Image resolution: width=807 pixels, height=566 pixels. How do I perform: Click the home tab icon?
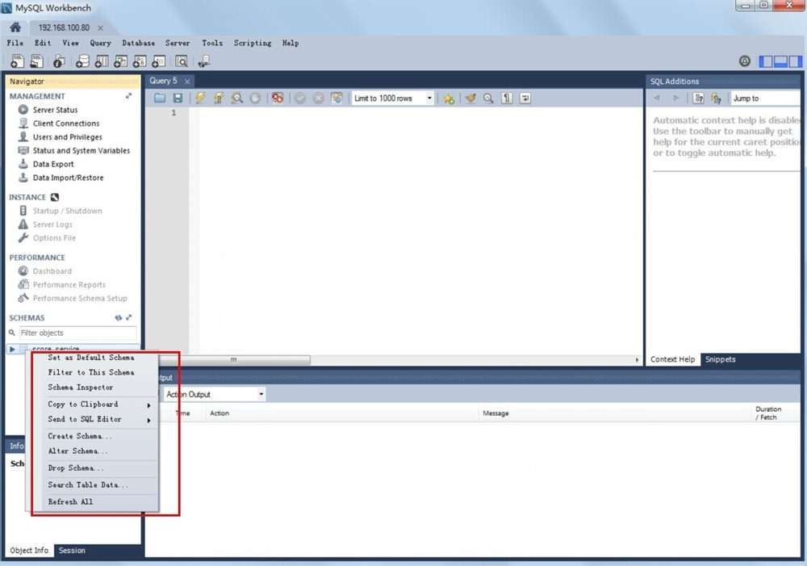15,27
